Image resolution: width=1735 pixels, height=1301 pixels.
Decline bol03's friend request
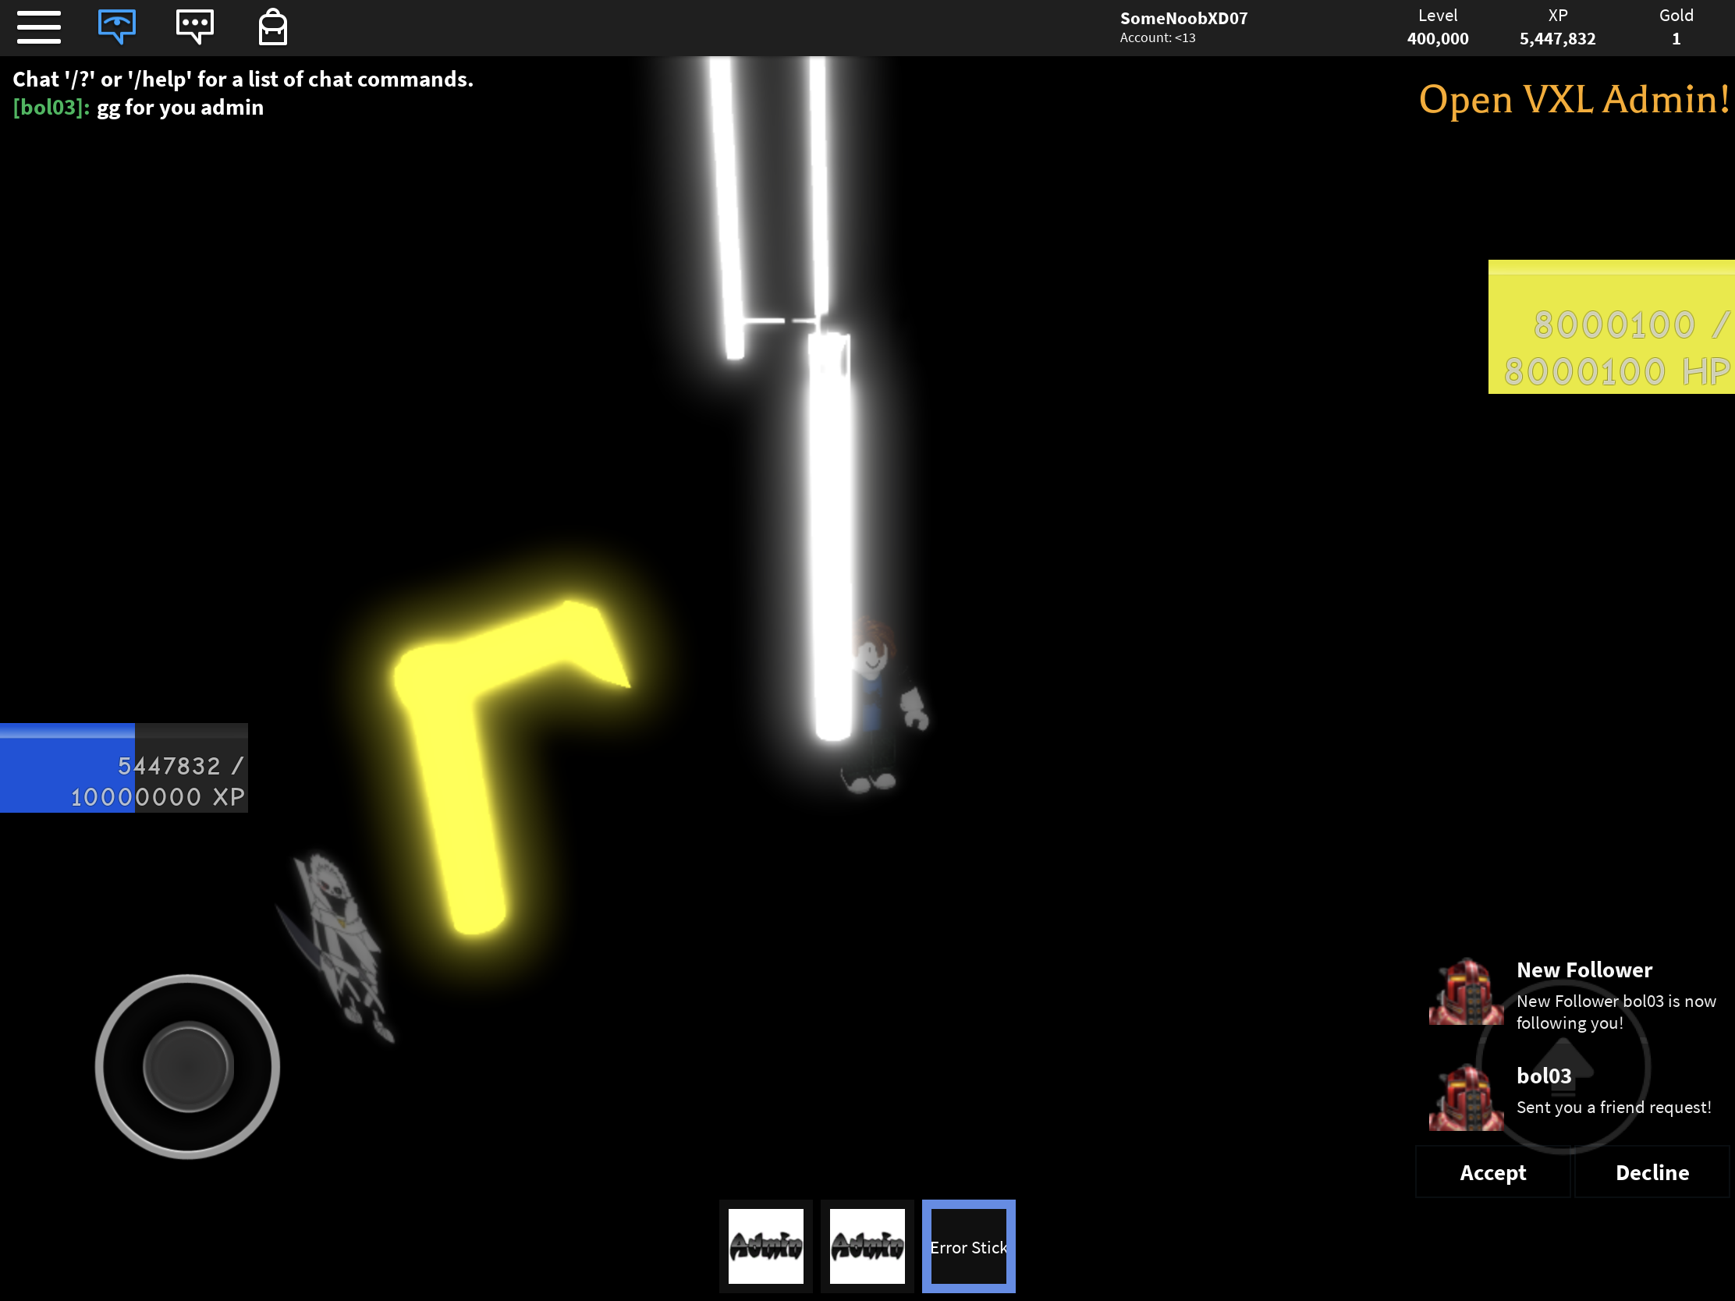(1651, 1172)
